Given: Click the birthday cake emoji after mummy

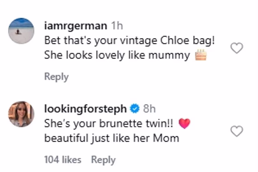Looking at the screenshot, I should click(201, 55).
